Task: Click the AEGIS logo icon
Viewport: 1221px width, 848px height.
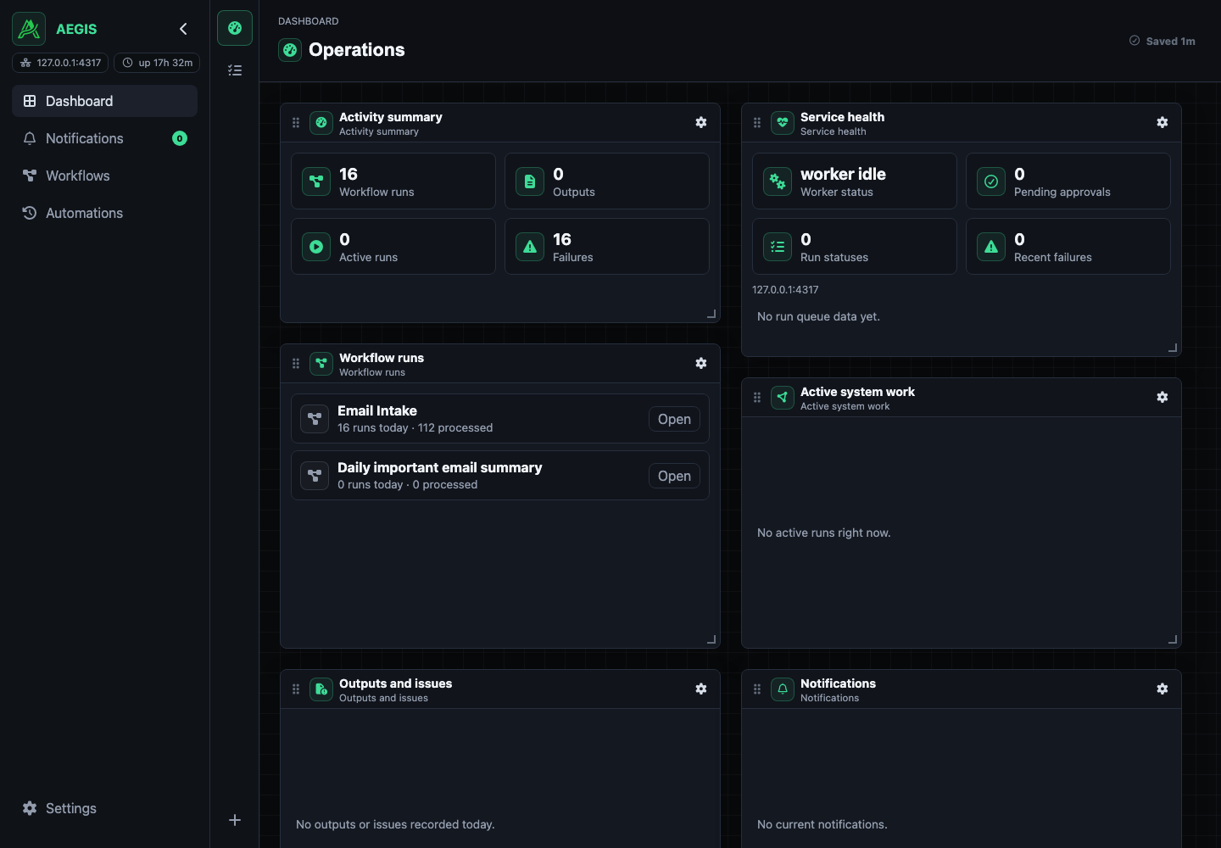Action: (29, 29)
